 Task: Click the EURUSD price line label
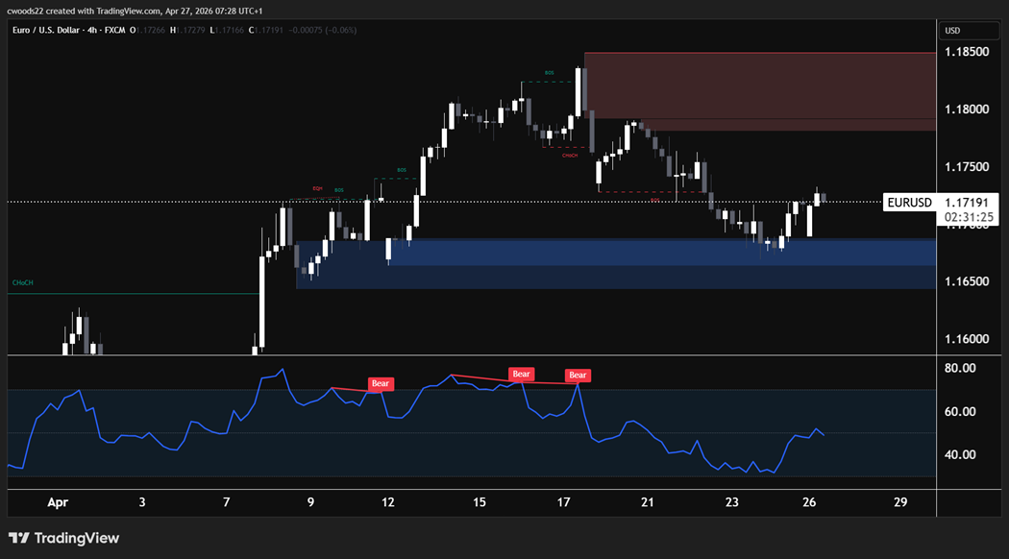(x=909, y=203)
